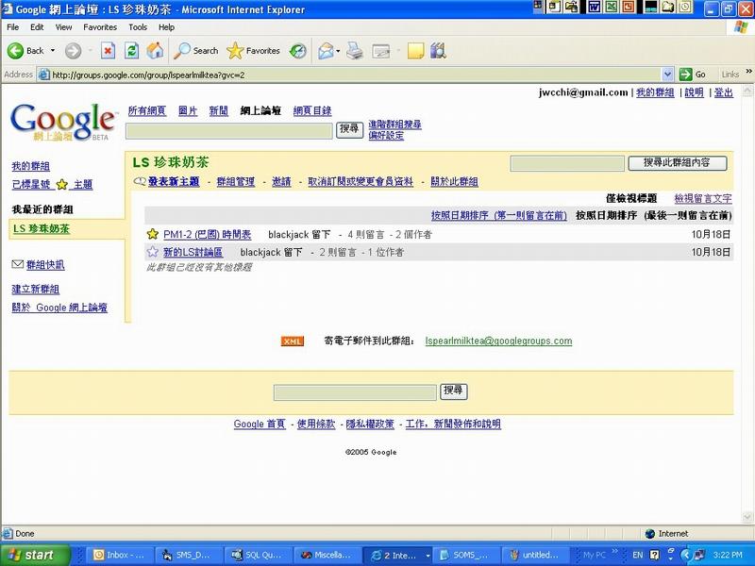Switch to the 所有網頁 tab
This screenshot has width=755, height=566.
coord(147,110)
